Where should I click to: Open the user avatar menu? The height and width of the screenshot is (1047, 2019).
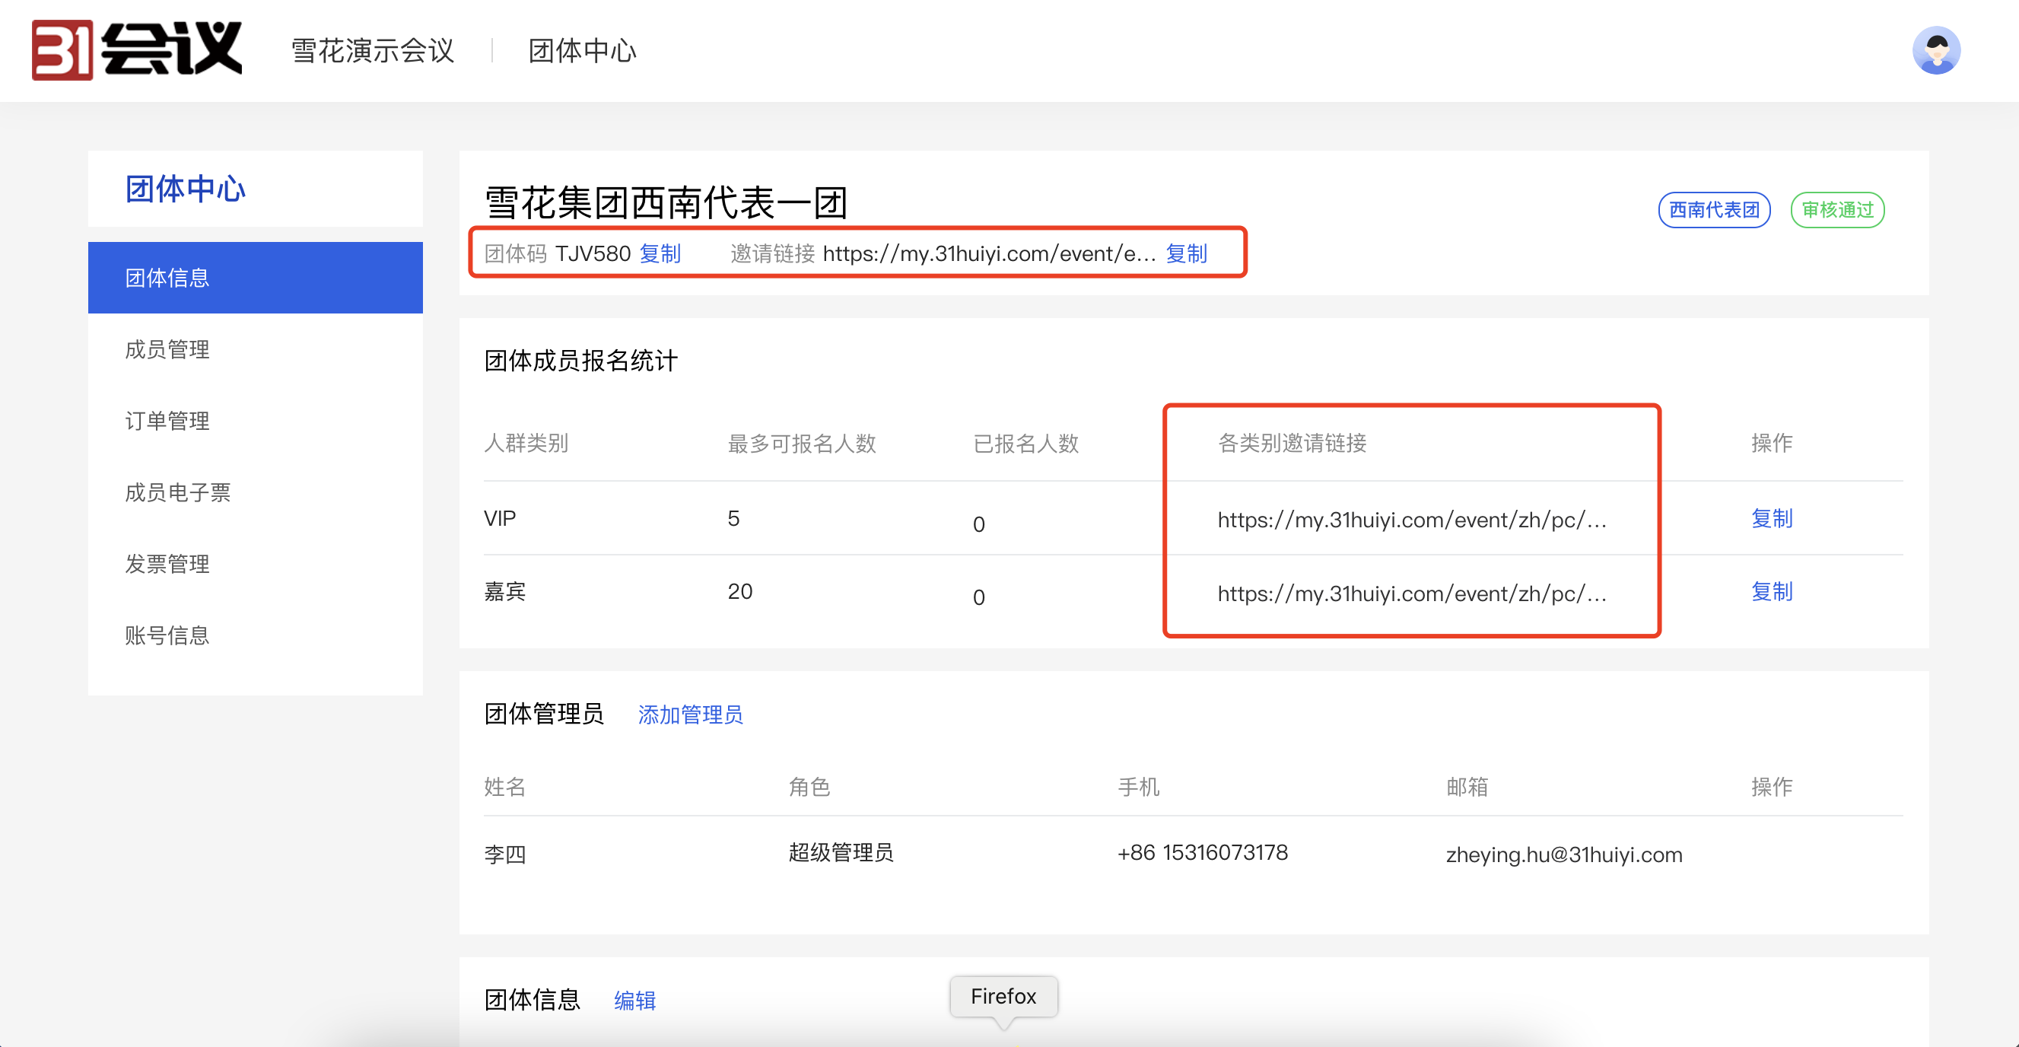[1936, 50]
